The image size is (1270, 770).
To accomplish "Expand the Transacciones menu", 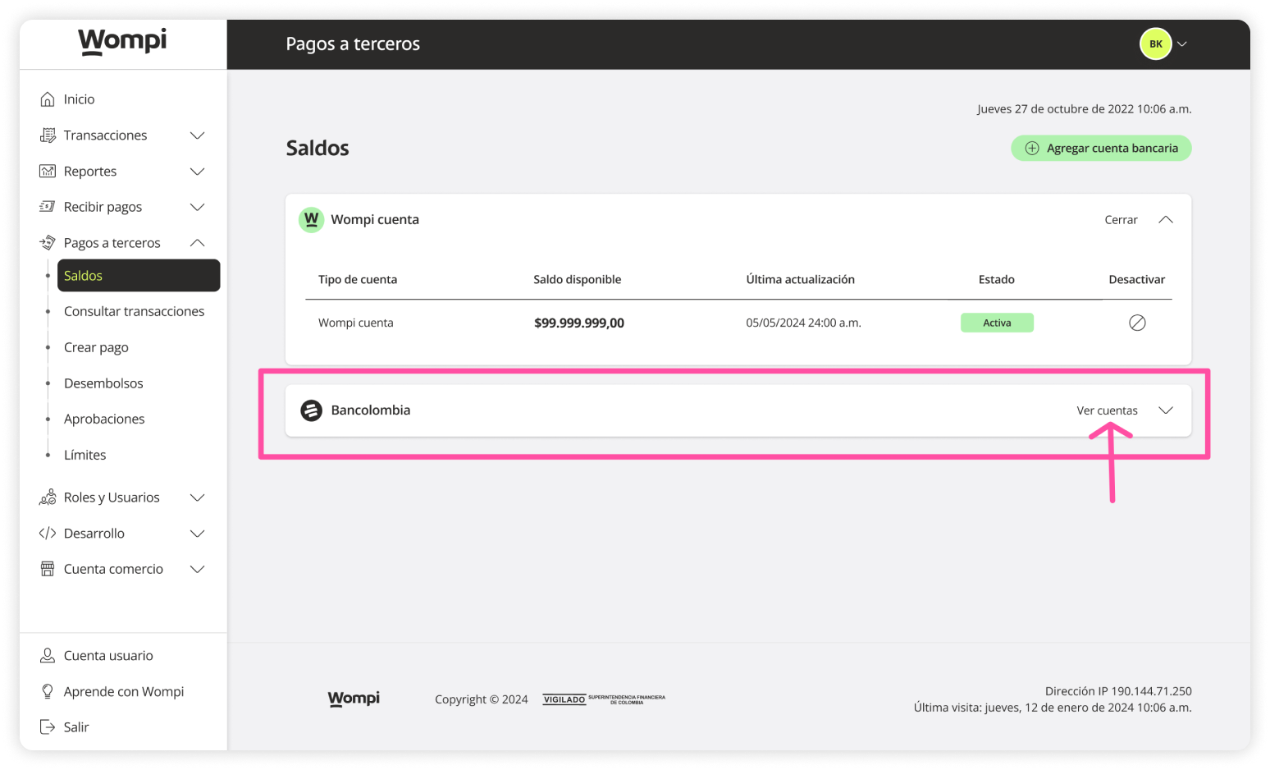I will coord(197,135).
